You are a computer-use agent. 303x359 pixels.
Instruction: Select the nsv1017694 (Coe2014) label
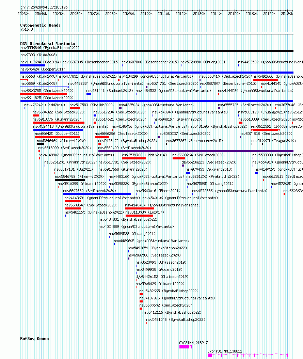coord(41,62)
